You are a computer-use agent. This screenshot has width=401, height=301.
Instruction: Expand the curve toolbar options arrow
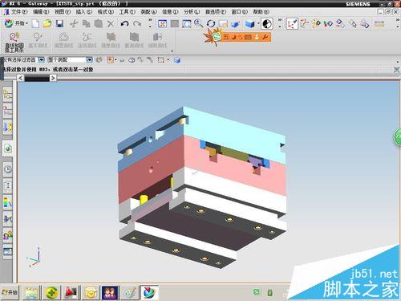click(x=172, y=51)
